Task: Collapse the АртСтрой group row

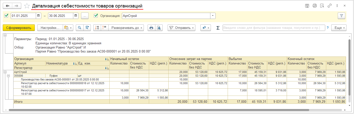Action: coord(5,72)
